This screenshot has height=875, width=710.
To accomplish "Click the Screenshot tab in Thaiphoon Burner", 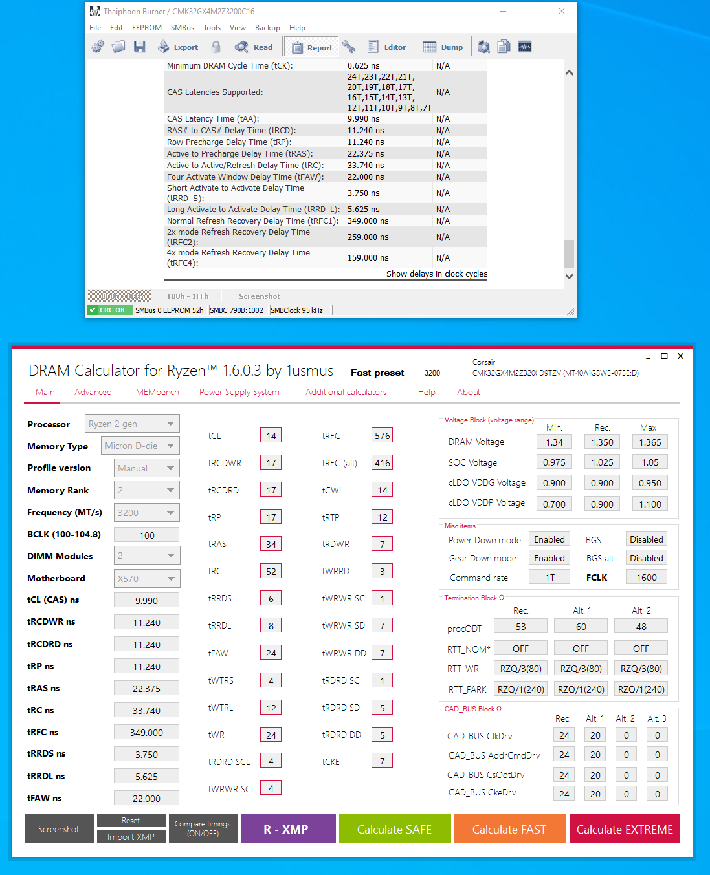I will pyautogui.click(x=260, y=296).
